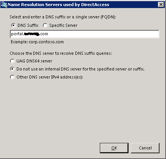Select the DNS Suffix radio button
Image resolution: width=166 pixels, height=159 pixels.
point(13,25)
